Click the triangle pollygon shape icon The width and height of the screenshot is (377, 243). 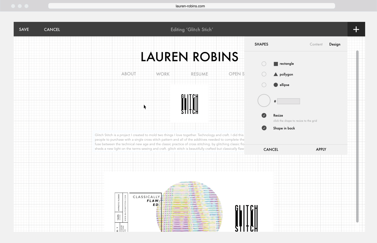click(x=276, y=74)
